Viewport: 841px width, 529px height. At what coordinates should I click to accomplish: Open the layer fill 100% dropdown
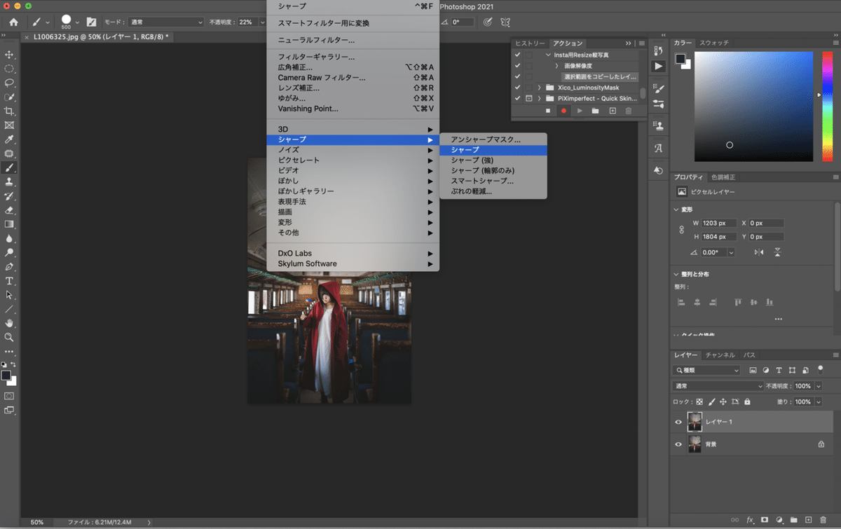pyautogui.click(x=818, y=402)
